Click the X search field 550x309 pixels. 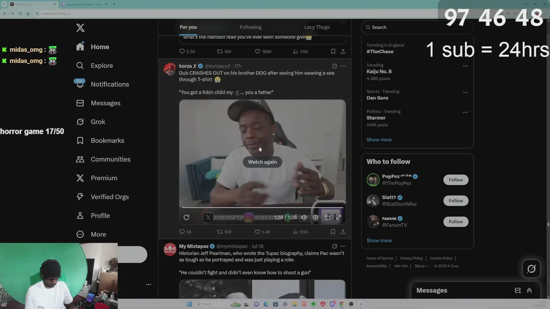point(417,27)
